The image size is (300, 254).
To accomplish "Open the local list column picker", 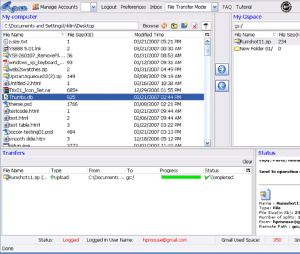I will tap(207, 35).
